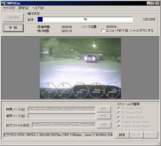Open the ファイル(F) menu
The height and width of the screenshot is (146, 161).
coord(9,8)
